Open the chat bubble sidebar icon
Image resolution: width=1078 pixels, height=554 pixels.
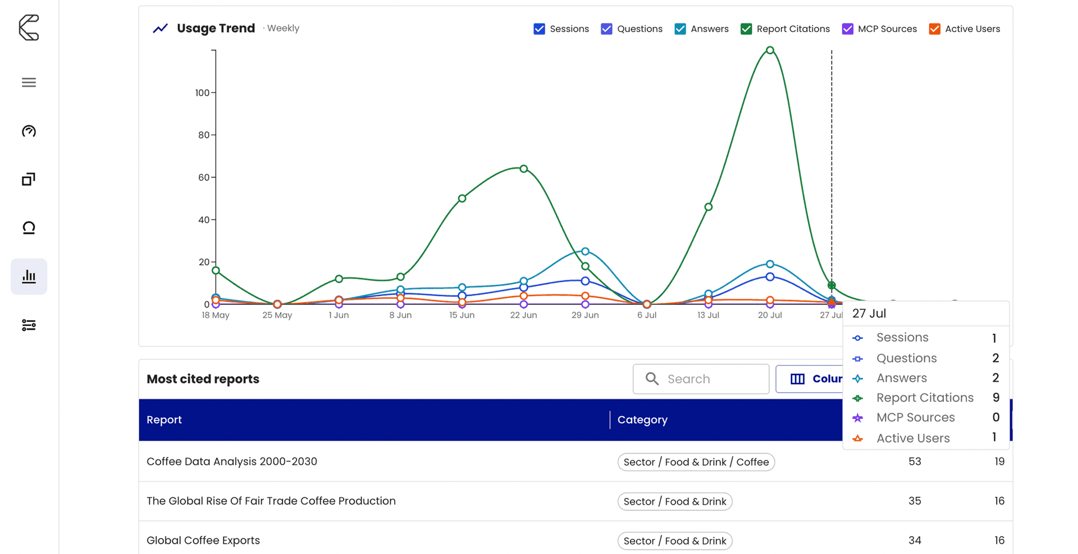click(29, 228)
